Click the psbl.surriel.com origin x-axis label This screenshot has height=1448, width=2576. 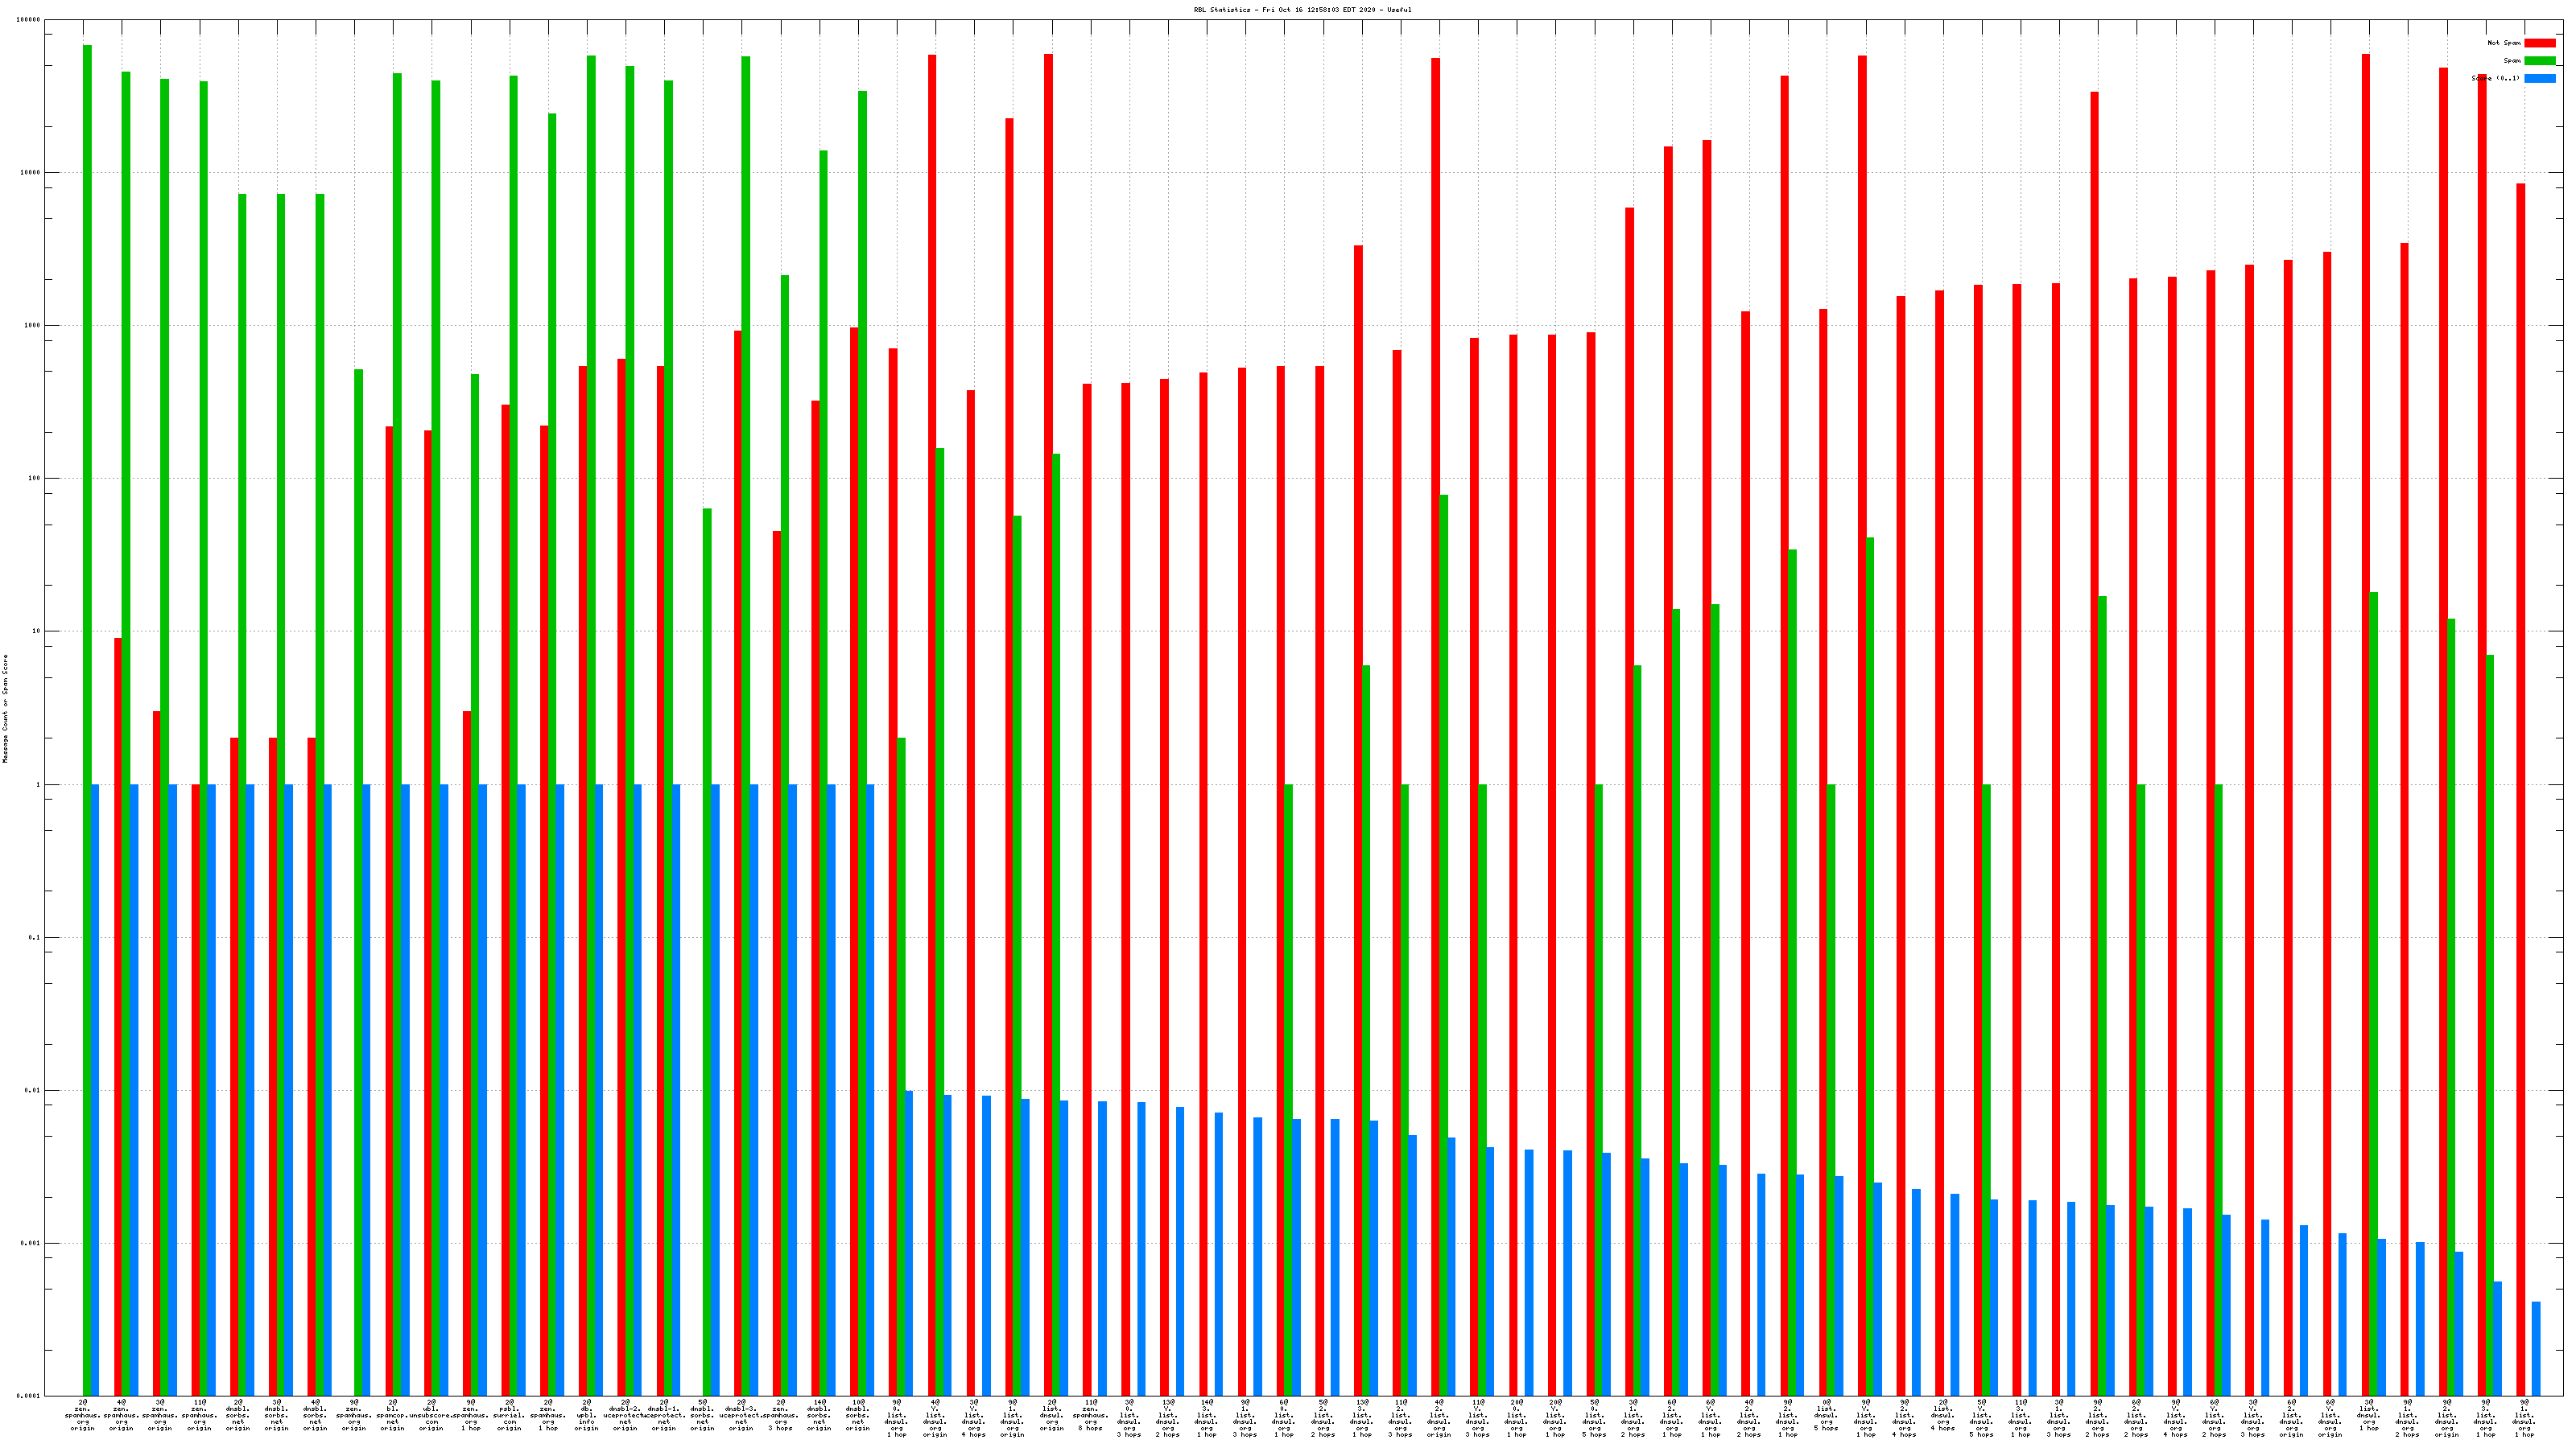point(509,1416)
